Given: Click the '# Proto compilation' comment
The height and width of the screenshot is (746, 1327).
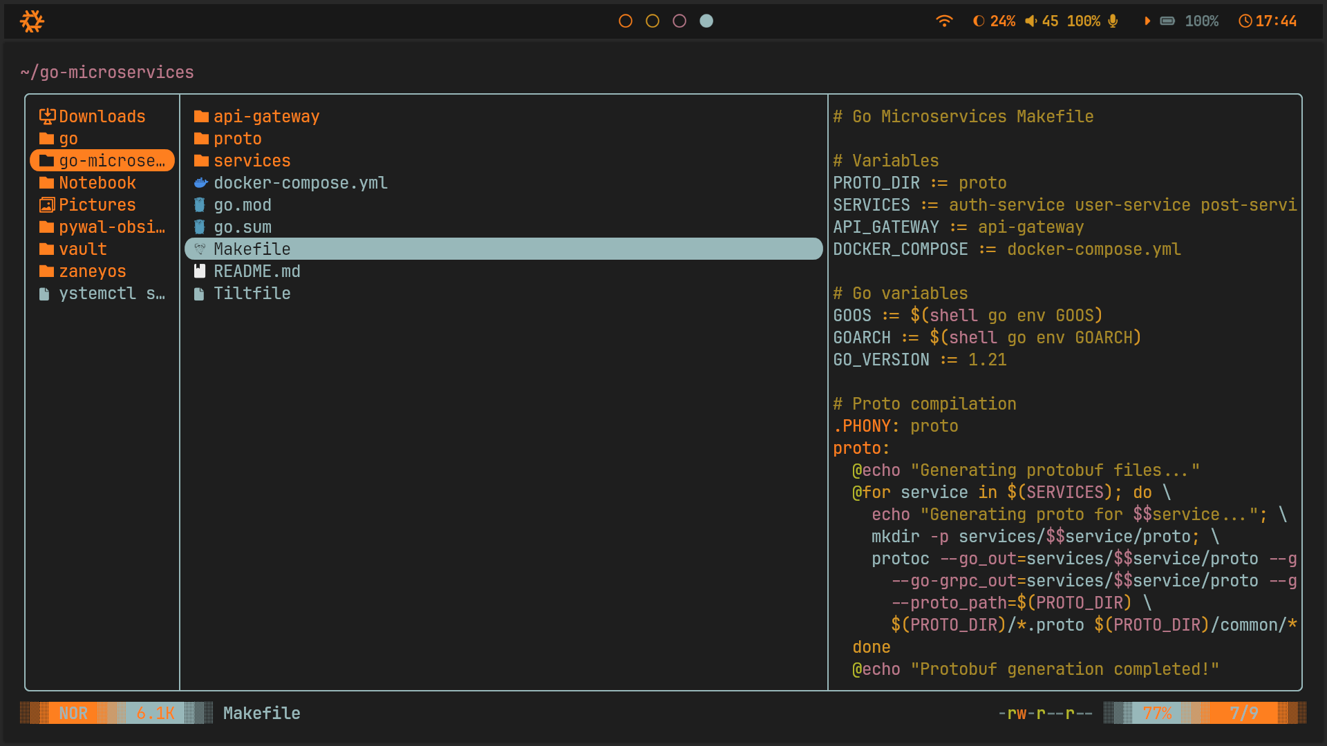Looking at the screenshot, I should click(x=925, y=404).
